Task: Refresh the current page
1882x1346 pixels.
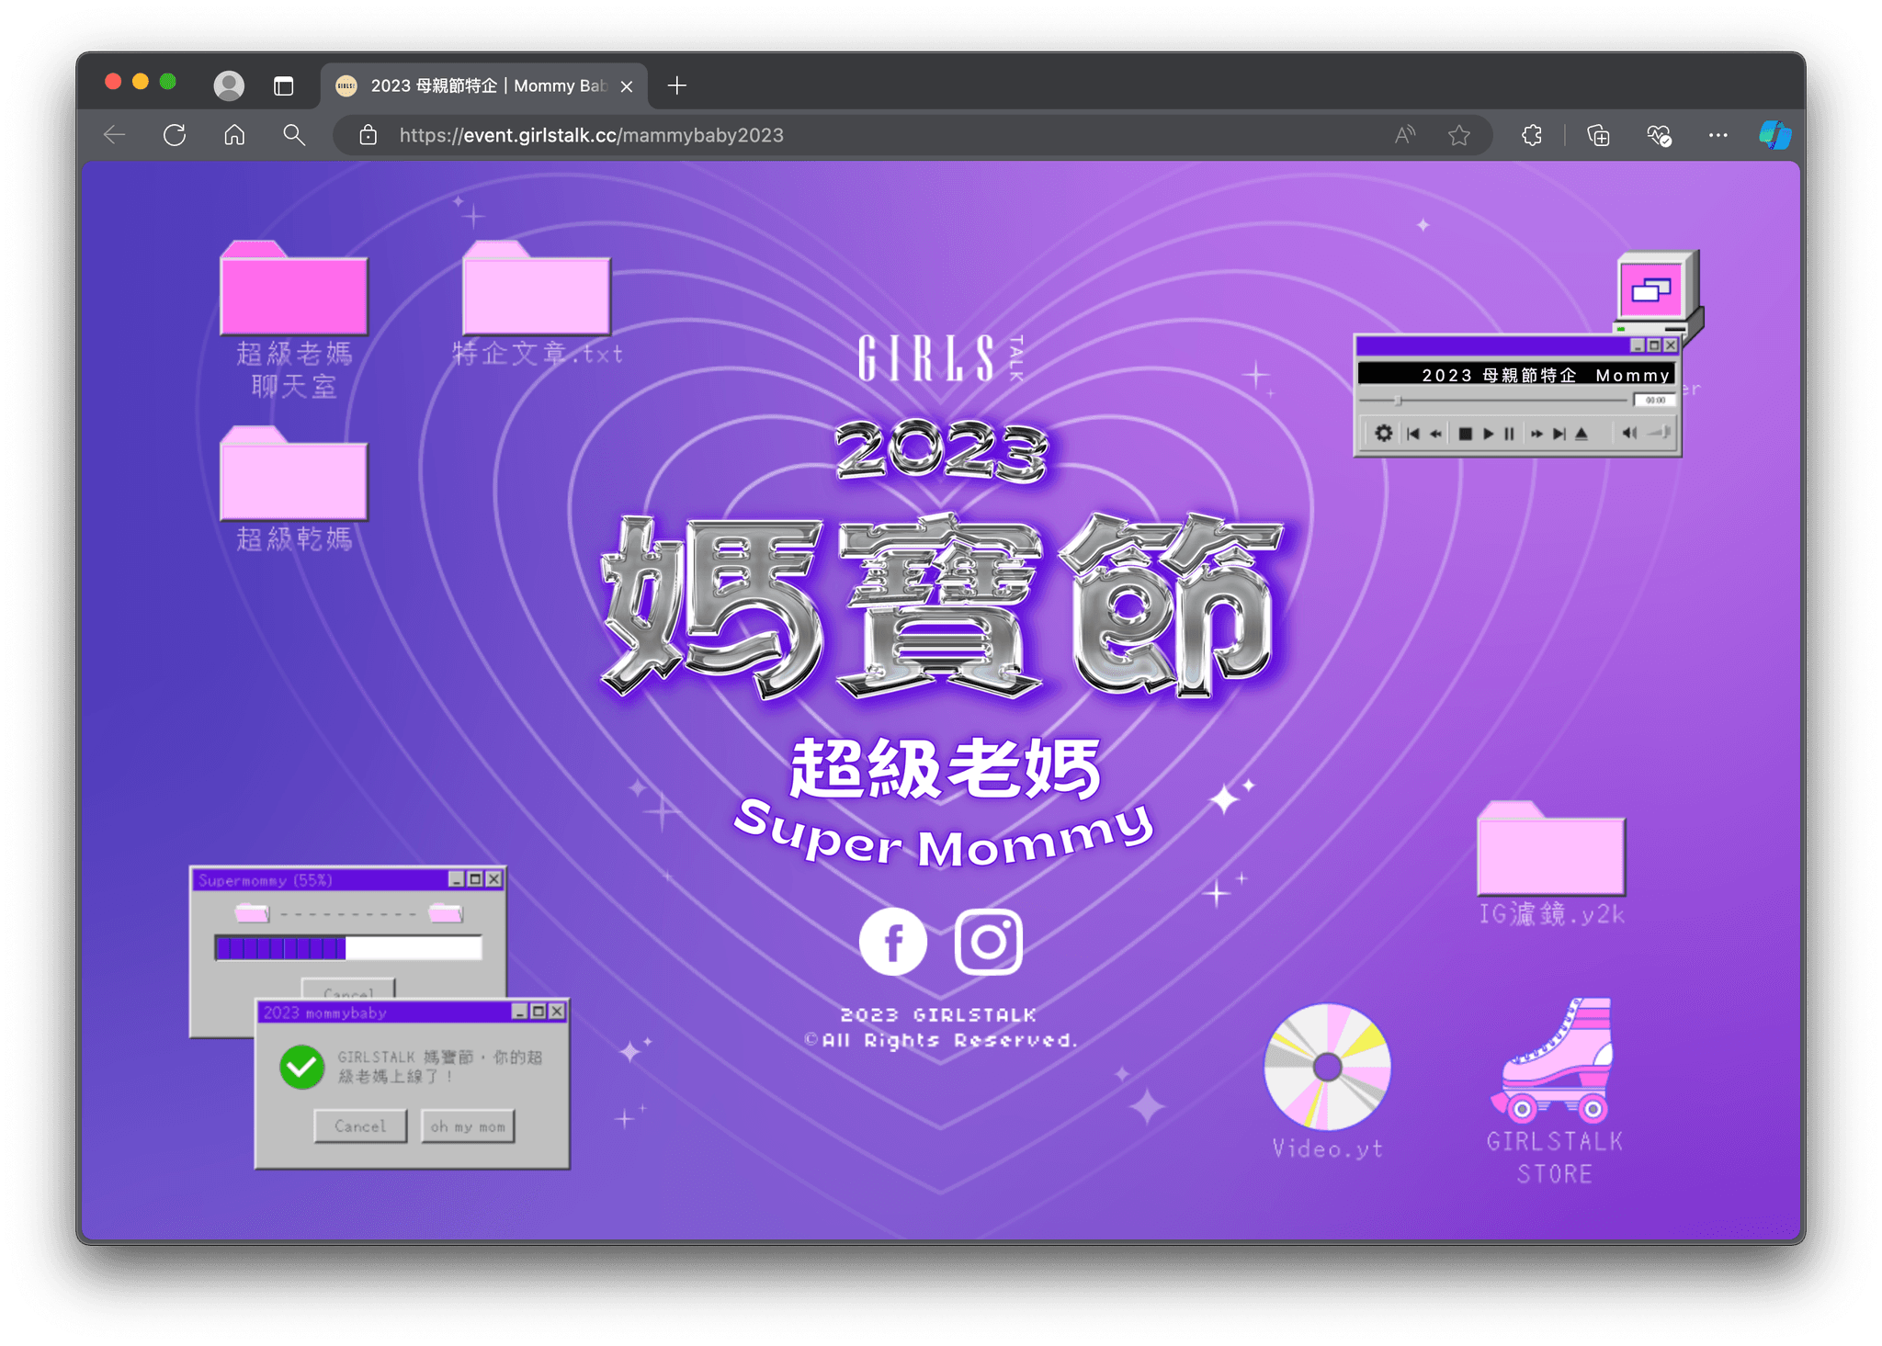Action: [175, 135]
